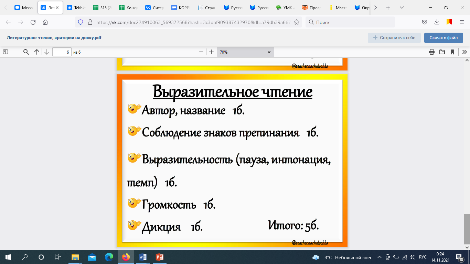
Task: Click the vertical scrollbar thumb
Action: pyautogui.click(x=467, y=229)
